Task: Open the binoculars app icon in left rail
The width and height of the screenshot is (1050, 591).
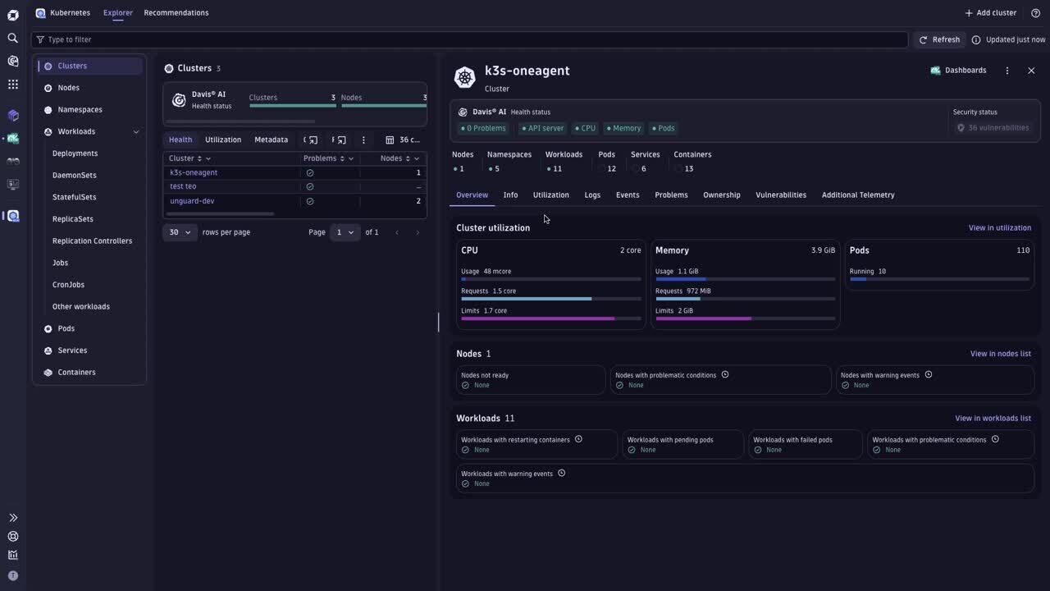Action: (12, 162)
